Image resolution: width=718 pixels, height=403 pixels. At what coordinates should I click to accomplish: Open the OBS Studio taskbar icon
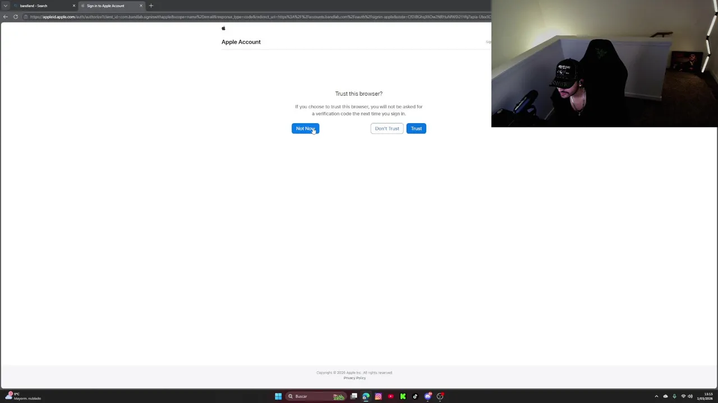pyautogui.click(x=440, y=396)
